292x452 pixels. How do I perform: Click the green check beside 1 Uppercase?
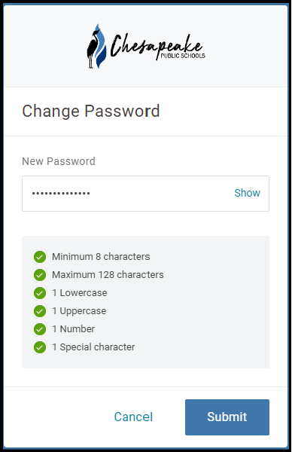tap(40, 311)
